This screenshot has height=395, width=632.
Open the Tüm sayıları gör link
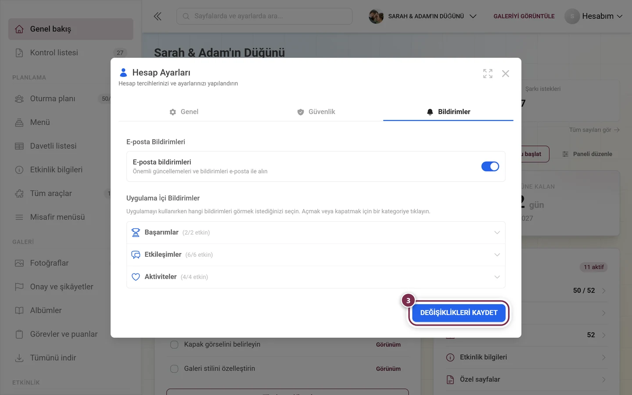(x=594, y=130)
